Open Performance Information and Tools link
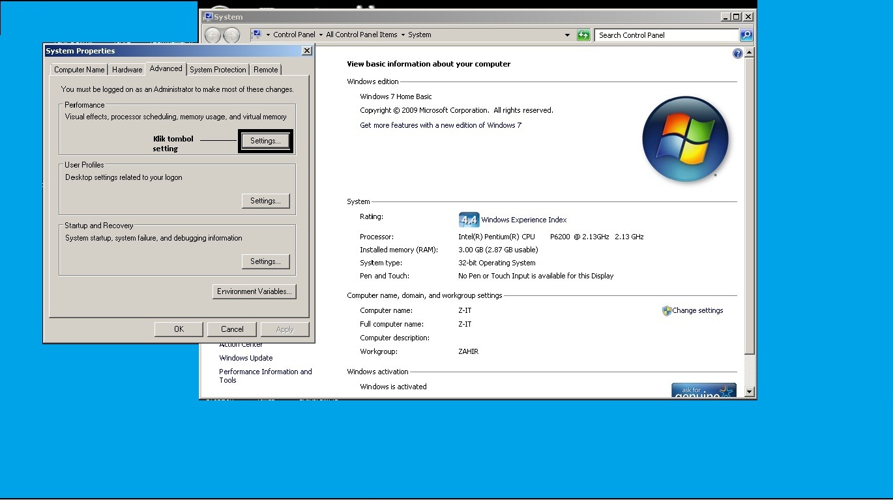 pos(265,376)
